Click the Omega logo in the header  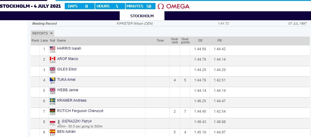(173, 6)
